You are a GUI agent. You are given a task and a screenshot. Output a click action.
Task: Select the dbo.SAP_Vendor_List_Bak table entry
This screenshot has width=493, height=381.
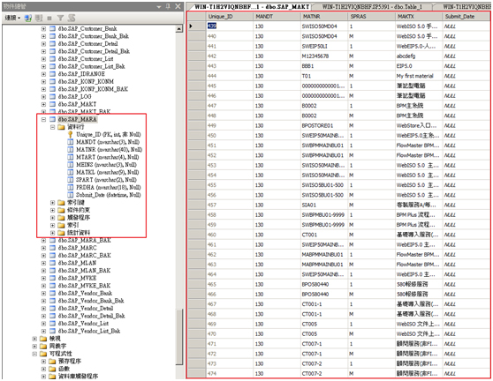(x=89, y=331)
